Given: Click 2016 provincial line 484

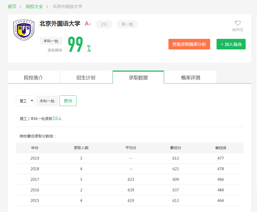Looking at the screenshot, I should (x=221, y=190).
